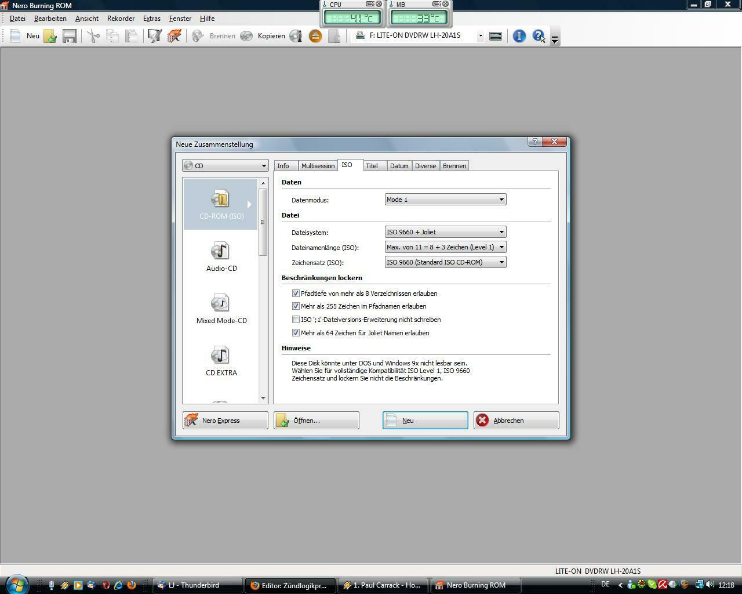This screenshot has width=742, height=594.
Task: Open the Bearbeiten menu
Action: click(50, 19)
